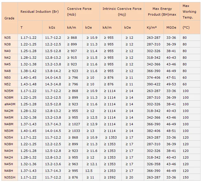Image resolution: width=202 pixels, height=182 pixels.
Task: Select the ≥ 1592 intrinsic coercive value
Action: point(109,177)
